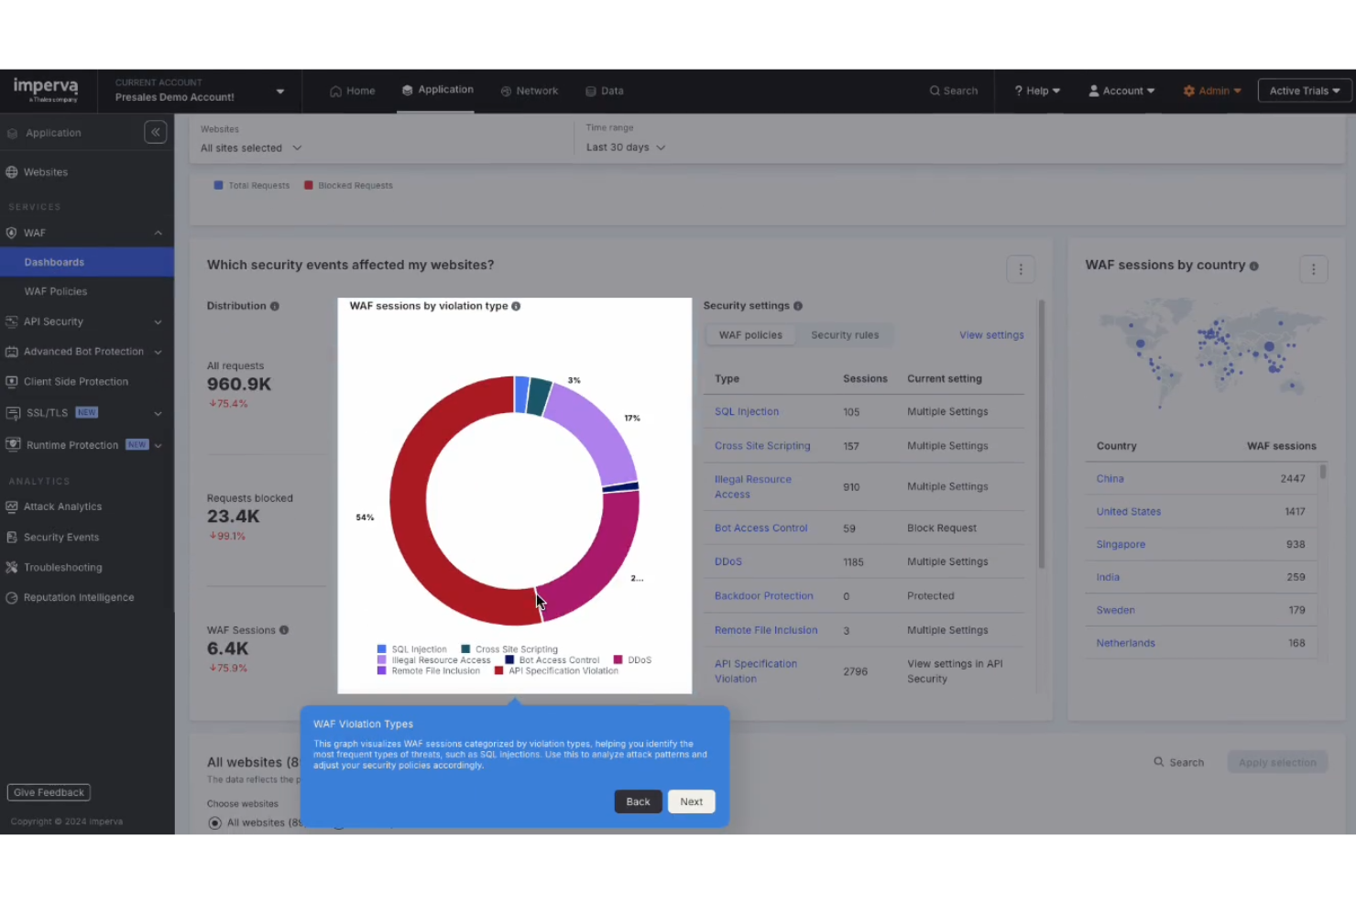Open the Troubleshooting section
The image size is (1356, 904).
(x=64, y=567)
